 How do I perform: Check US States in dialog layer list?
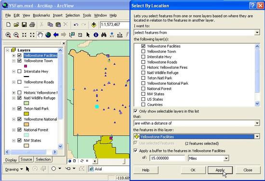(x=143, y=99)
